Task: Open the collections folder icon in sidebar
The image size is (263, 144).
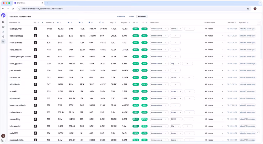Action: coord(3,41)
